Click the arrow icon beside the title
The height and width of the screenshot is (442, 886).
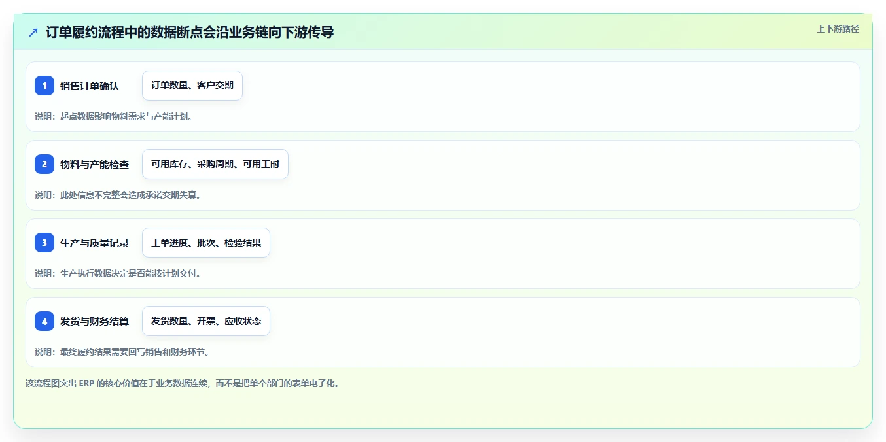point(33,32)
